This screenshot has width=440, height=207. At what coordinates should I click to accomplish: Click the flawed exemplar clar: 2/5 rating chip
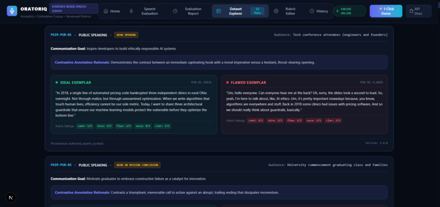click(333, 121)
